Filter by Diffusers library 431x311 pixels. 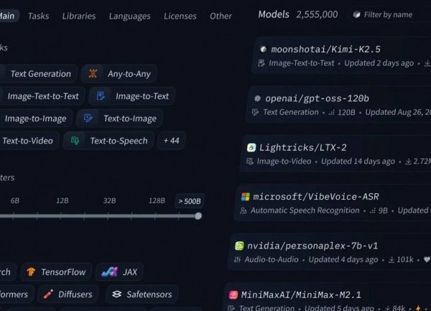(x=68, y=294)
